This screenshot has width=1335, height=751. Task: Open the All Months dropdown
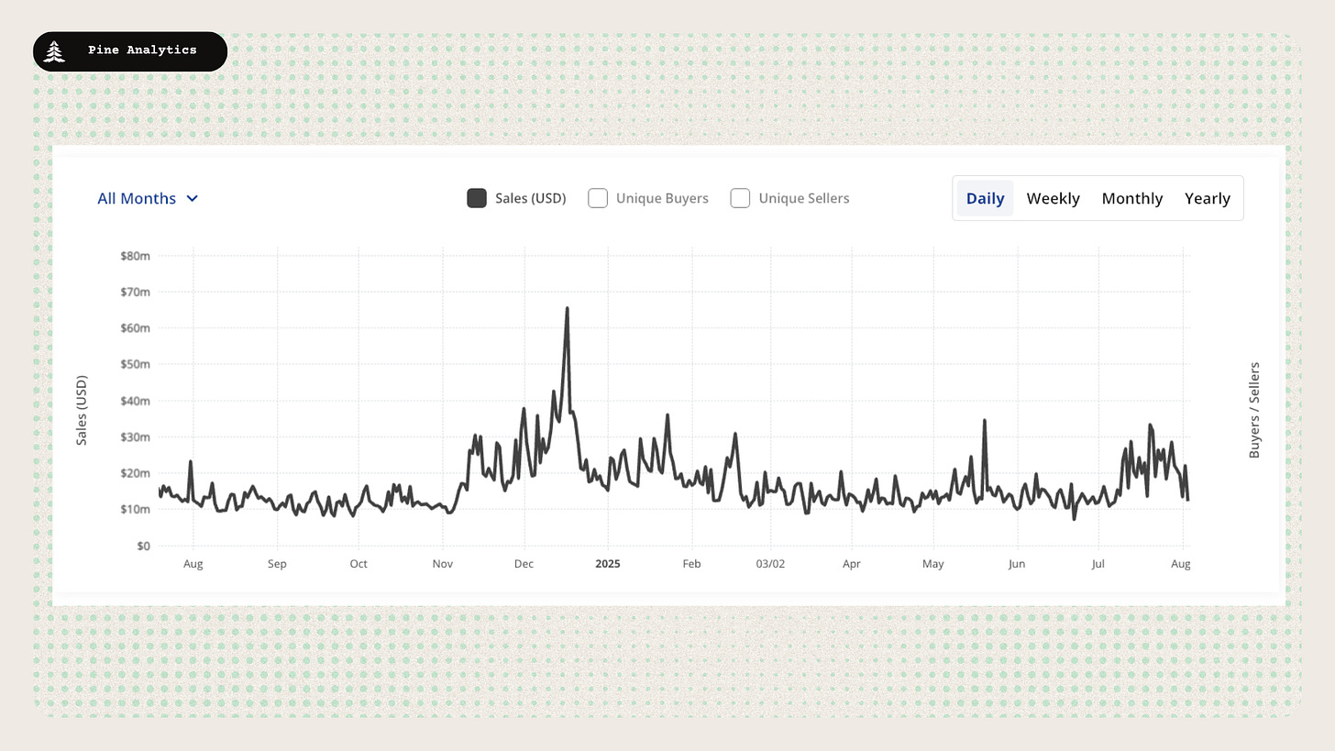coord(148,198)
